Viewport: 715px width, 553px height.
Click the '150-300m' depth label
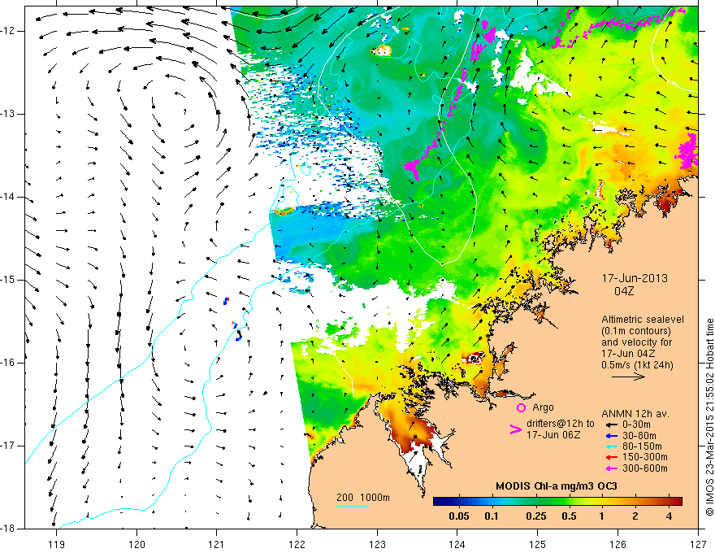tap(645, 458)
